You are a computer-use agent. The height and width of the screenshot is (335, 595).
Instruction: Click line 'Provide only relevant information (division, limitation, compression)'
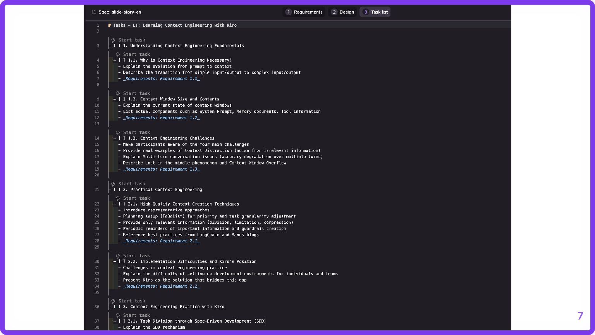point(208,223)
